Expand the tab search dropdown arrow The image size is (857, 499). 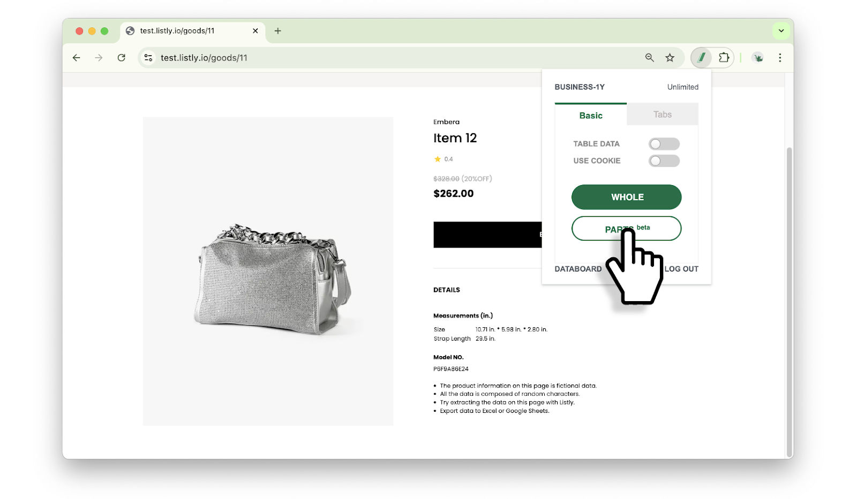(781, 31)
